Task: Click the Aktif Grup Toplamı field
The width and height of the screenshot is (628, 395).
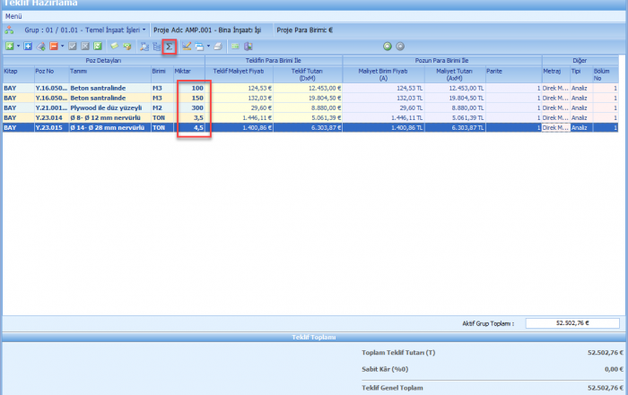Action: [573, 323]
